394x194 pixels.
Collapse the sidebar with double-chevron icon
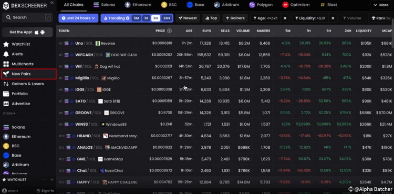[52, 3]
